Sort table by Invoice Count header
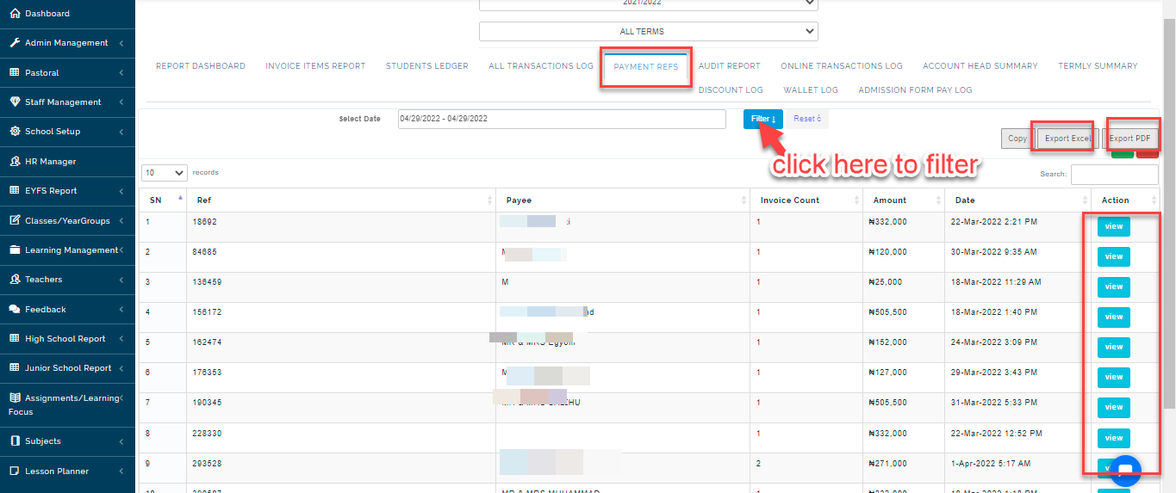This screenshot has width=1176, height=493. pyautogui.click(x=806, y=200)
